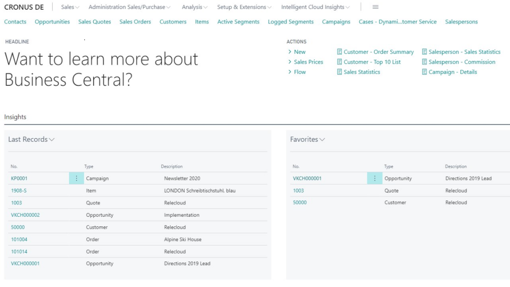
Task: Open the Campaign - Details report
Action: (452, 72)
